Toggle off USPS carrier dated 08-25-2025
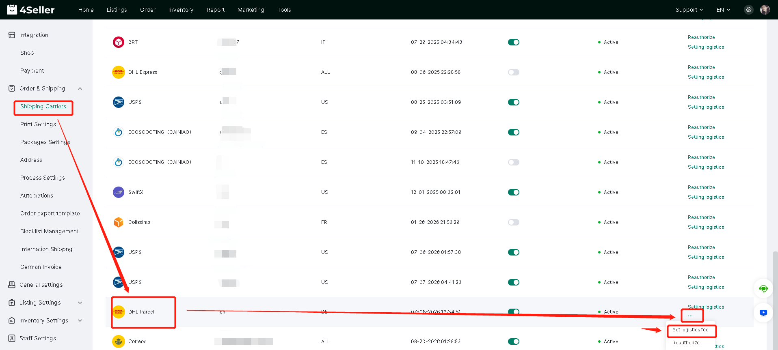 514,102
